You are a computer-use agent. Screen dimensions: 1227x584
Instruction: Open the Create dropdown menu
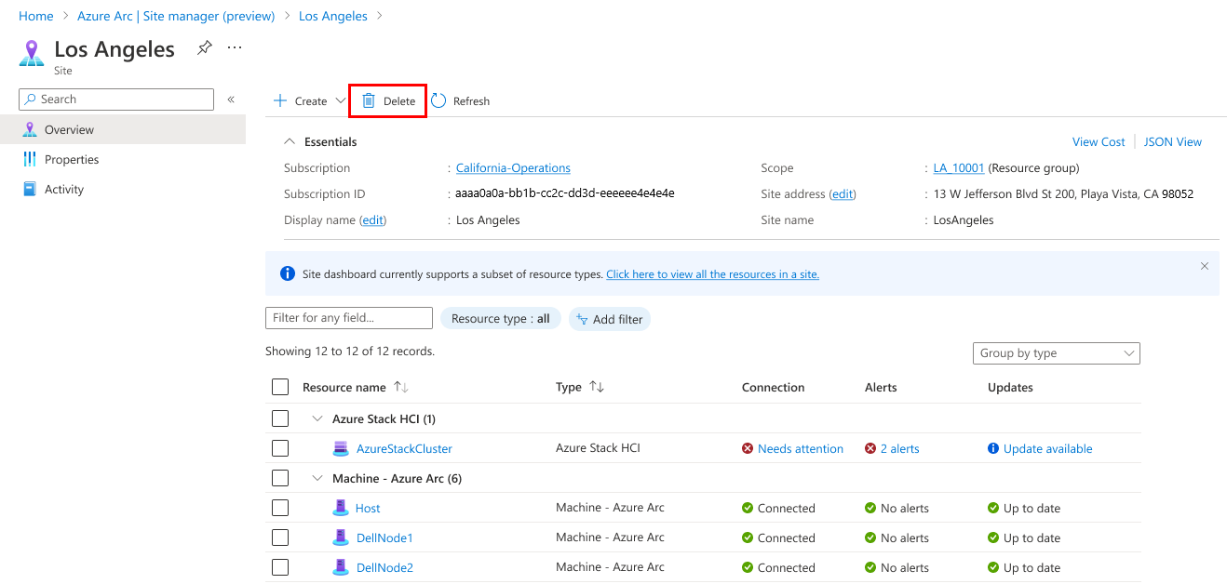pyautogui.click(x=308, y=100)
